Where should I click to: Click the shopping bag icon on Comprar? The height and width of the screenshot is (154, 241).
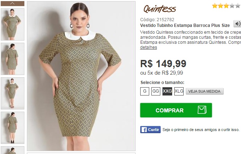[202, 110]
